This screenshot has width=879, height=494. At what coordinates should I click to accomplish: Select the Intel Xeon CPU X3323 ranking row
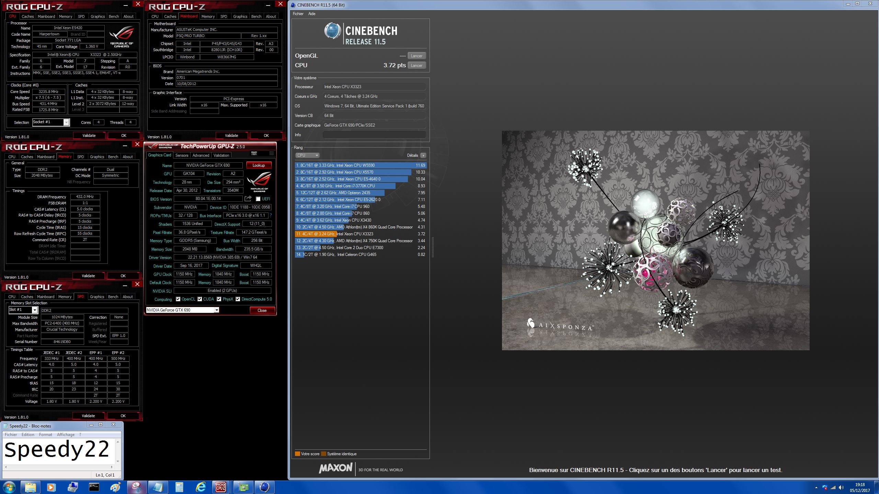click(x=361, y=234)
